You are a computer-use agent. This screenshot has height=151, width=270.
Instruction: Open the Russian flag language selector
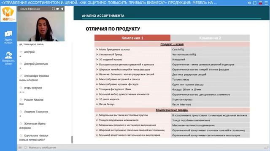point(261,3)
